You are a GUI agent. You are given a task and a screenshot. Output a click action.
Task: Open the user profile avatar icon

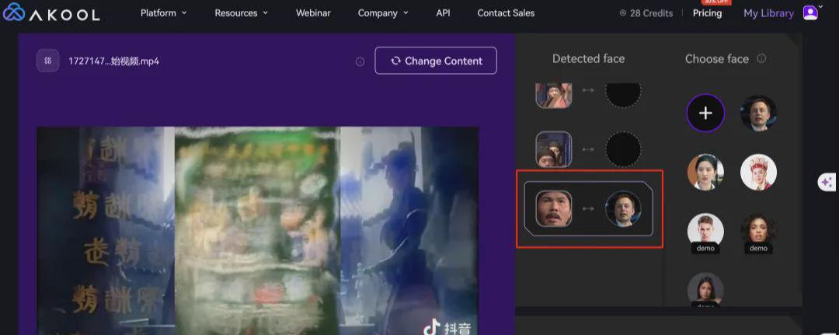coord(810,13)
